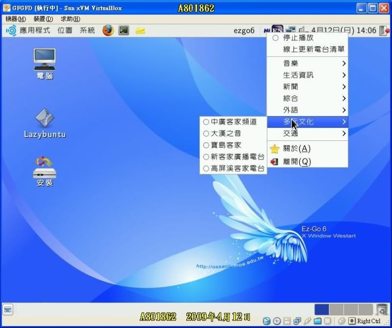Select the 大漢之音 station
392x328 pixels.
[233, 134]
